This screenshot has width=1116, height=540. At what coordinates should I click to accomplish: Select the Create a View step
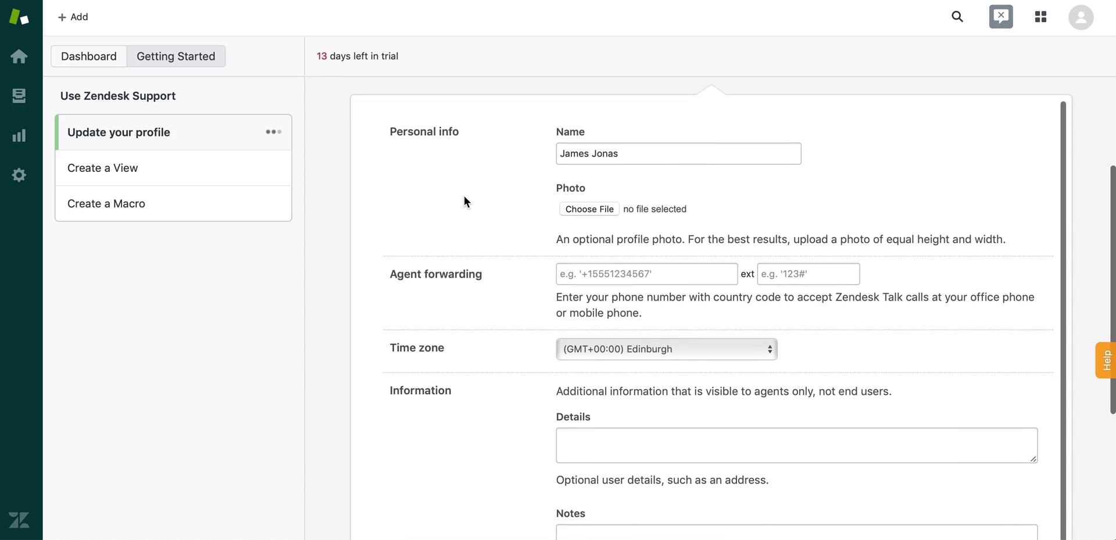[x=173, y=168]
